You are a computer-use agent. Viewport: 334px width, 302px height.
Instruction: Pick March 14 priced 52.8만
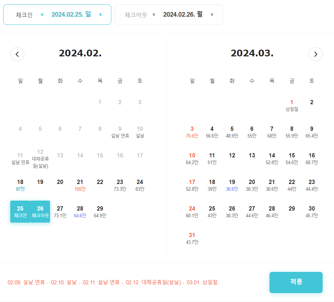272,158
